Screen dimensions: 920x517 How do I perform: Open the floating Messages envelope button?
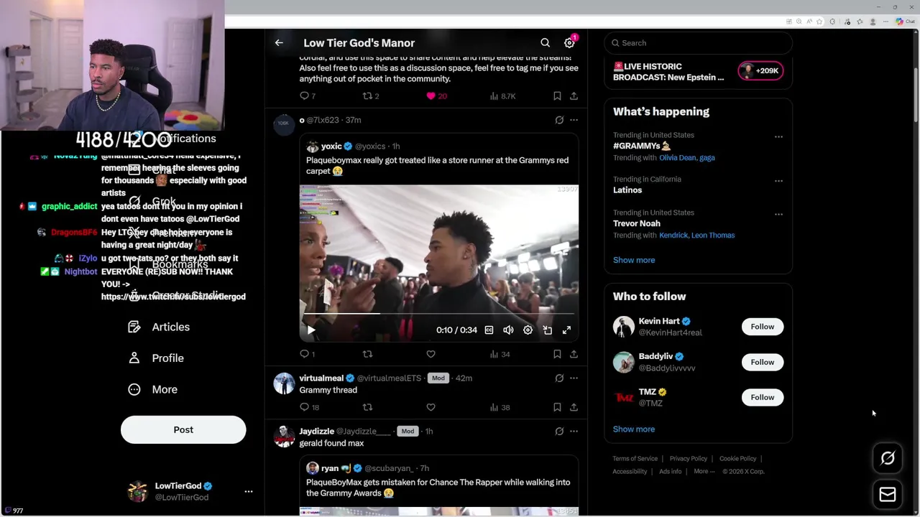(888, 494)
